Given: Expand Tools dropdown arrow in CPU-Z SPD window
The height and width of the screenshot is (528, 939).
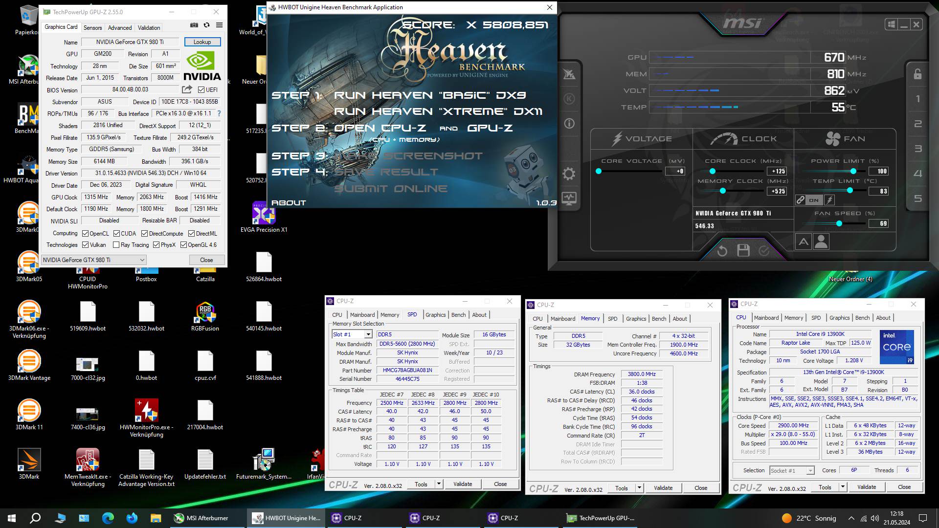Looking at the screenshot, I should point(439,484).
